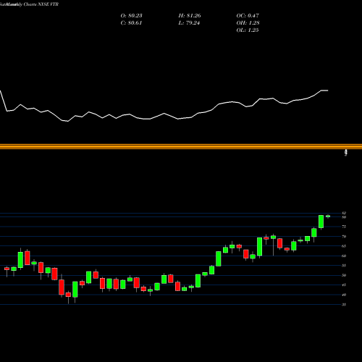Image resolution: width=362 pixels, height=362 pixels.
Task: Click the 'OC: 0.47' reading
Action: [248, 16]
